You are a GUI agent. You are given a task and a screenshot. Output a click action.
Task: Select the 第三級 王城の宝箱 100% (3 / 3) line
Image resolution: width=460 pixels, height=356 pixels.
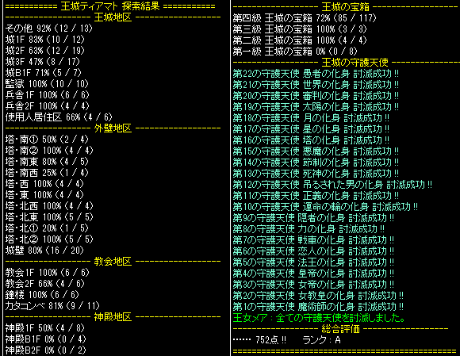tap(300, 29)
